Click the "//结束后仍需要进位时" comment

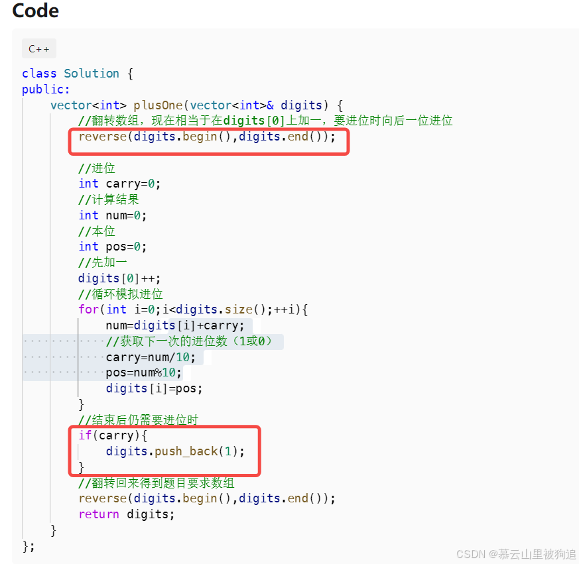[x=139, y=420]
